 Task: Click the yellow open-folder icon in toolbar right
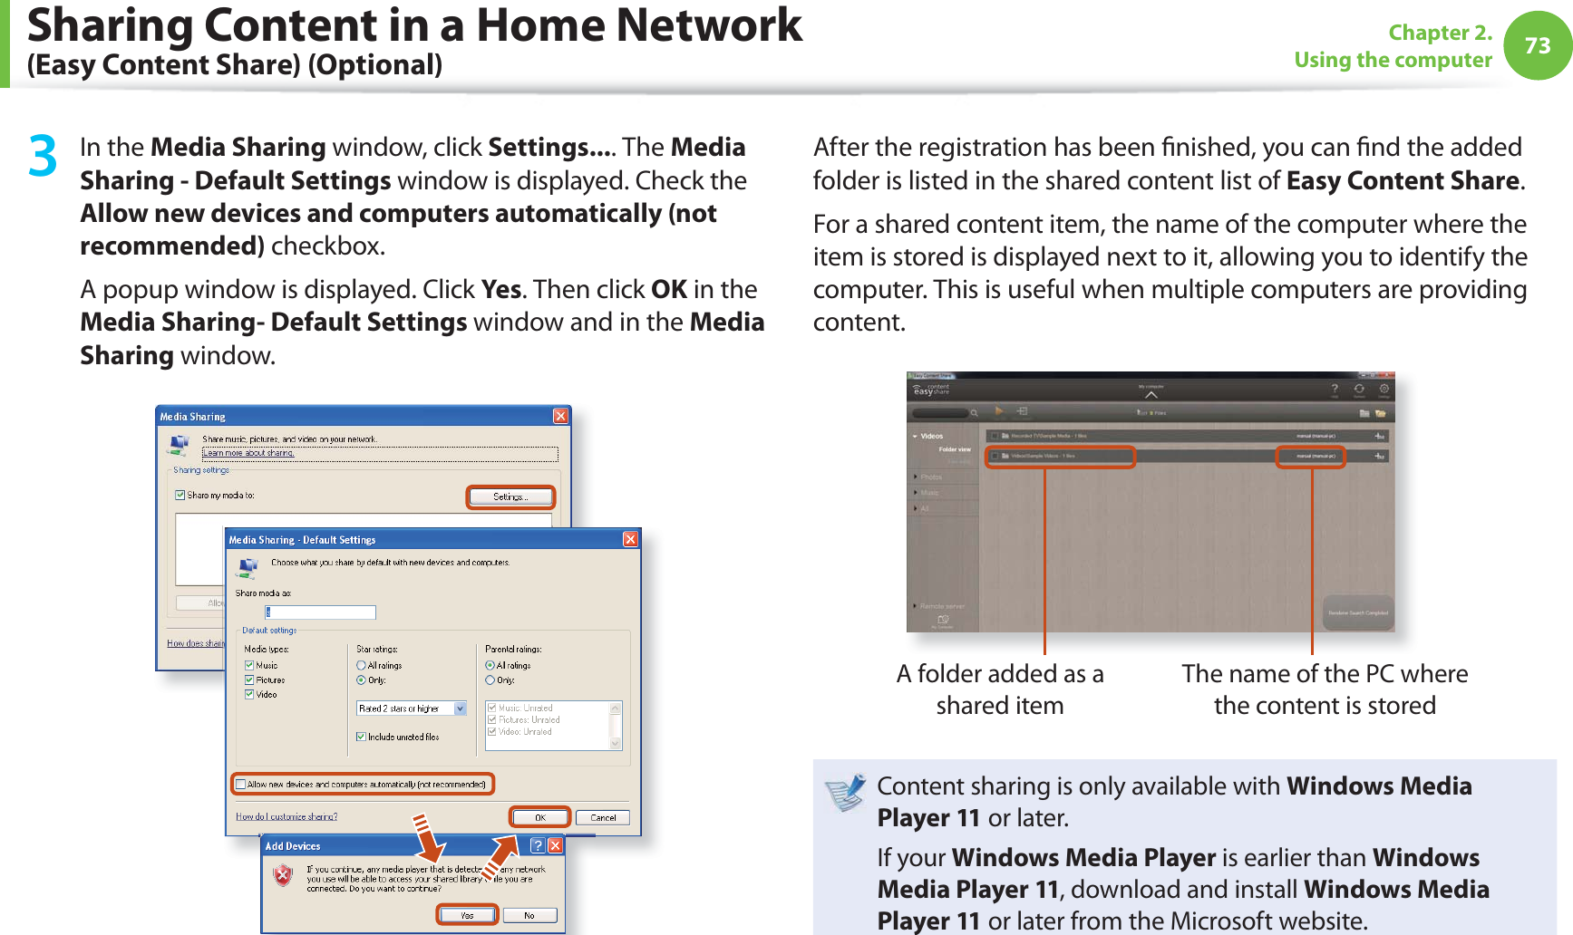tap(1380, 413)
